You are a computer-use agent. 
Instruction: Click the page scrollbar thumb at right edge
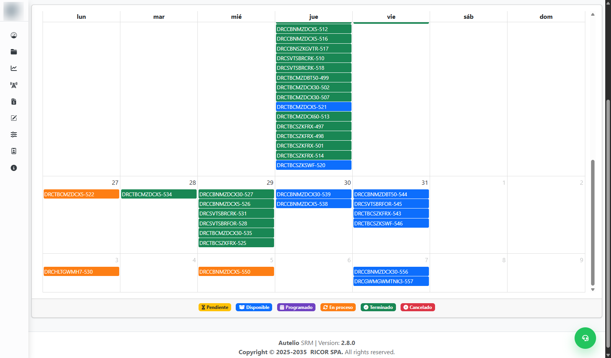(x=608, y=223)
